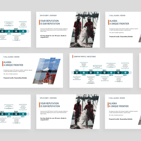Select the upper-right cropped Alaska slide
This screenshot has width=141, height=141.
(123, 30)
